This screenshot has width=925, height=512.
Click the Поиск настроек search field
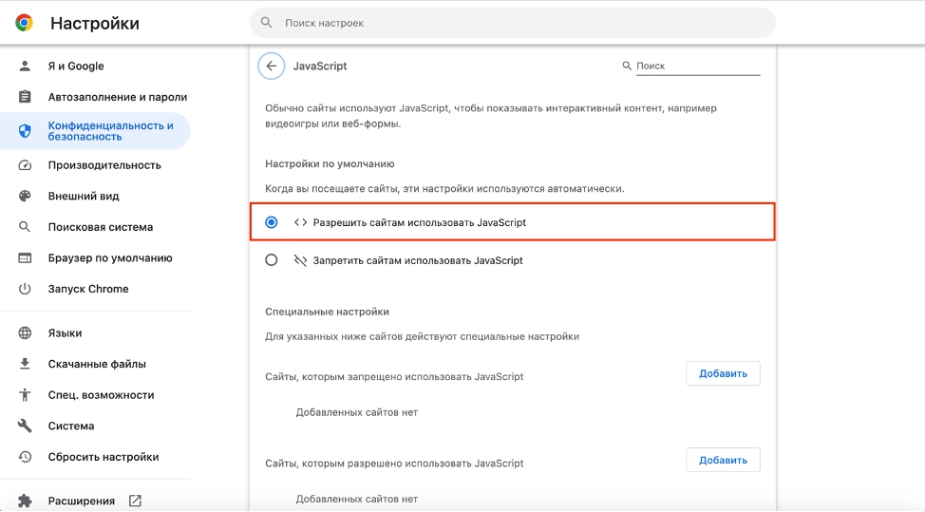tap(513, 23)
